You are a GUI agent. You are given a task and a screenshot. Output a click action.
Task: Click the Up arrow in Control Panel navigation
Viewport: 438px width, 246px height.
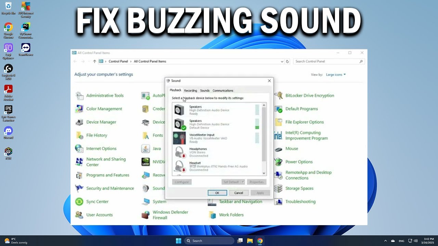coord(94,61)
